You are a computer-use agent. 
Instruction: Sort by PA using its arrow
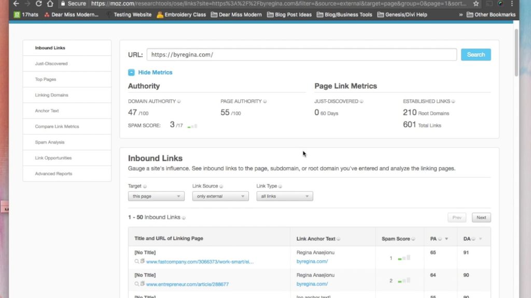tap(446, 239)
